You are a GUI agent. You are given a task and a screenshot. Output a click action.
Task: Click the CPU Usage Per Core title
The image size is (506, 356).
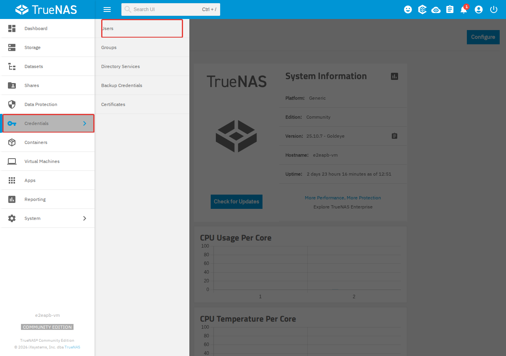click(236, 238)
